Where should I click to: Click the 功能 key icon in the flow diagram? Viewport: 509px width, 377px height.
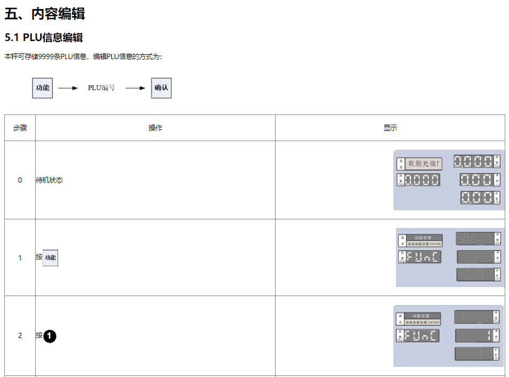pos(43,88)
